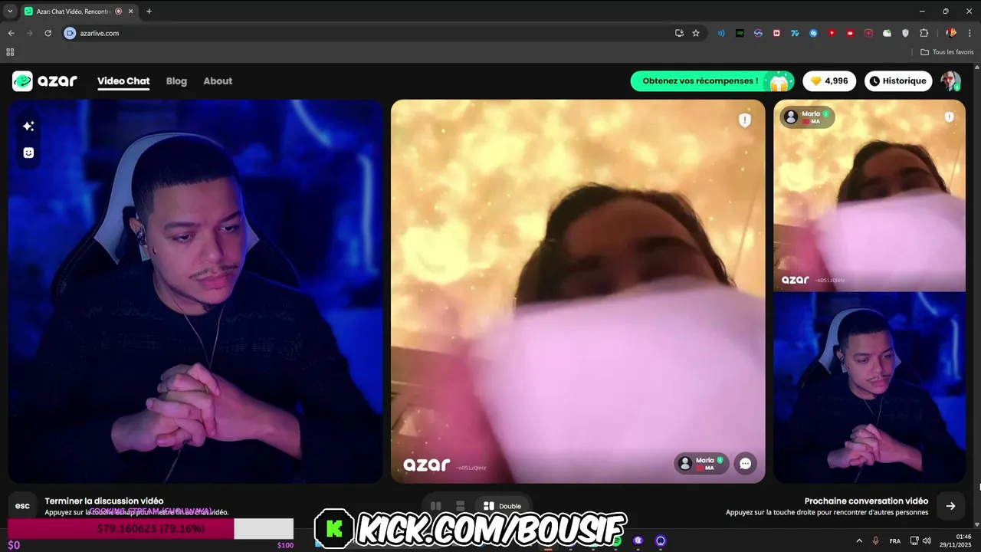Screen dimensions: 981x552
Task: Click the install app icon in address bar
Action: 679,33
